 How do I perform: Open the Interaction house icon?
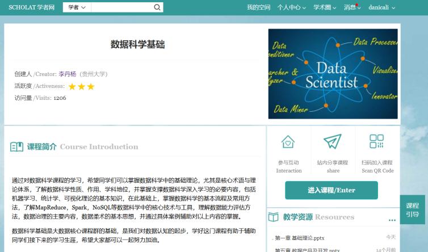click(288, 141)
